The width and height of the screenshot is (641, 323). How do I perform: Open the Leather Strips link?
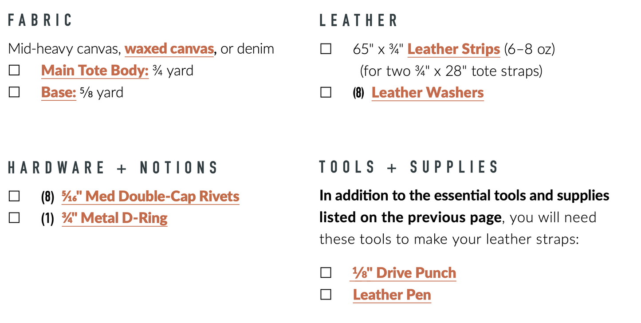point(453,49)
